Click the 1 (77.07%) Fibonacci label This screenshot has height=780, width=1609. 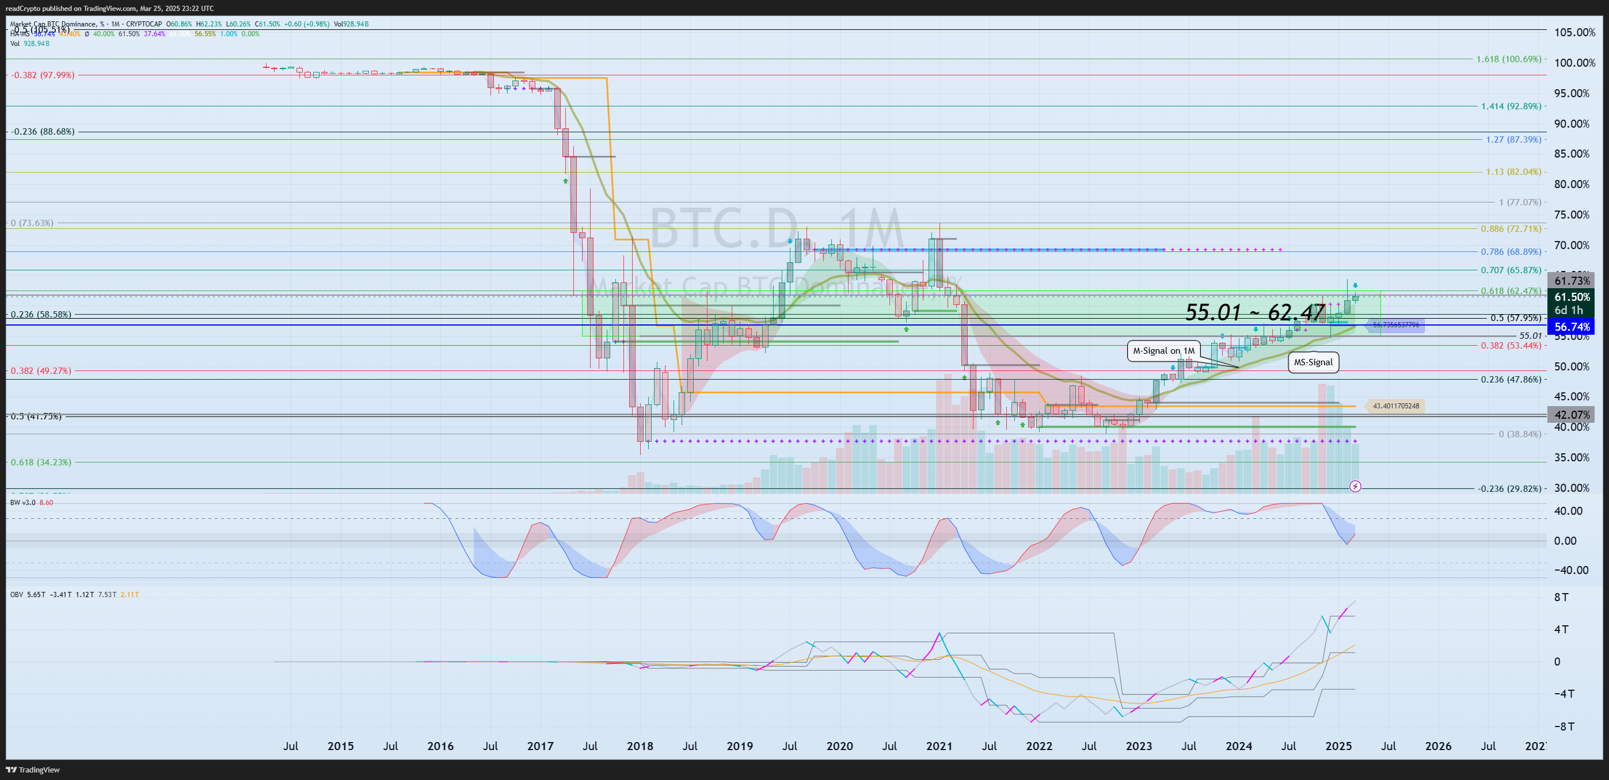pyautogui.click(x=1520, y=202)
